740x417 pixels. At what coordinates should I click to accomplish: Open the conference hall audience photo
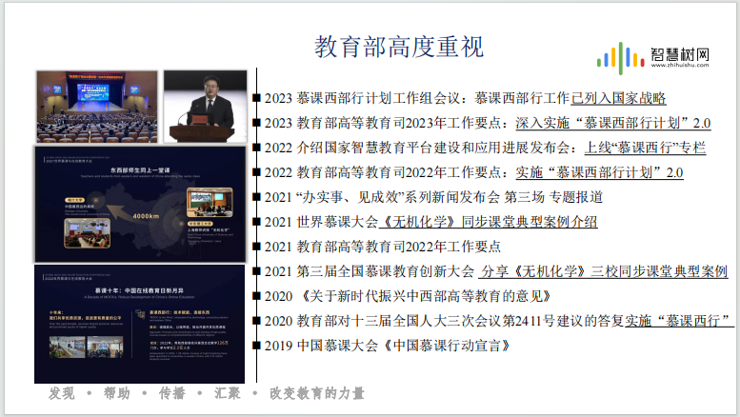pyautogui.click(x=97, y=106)
